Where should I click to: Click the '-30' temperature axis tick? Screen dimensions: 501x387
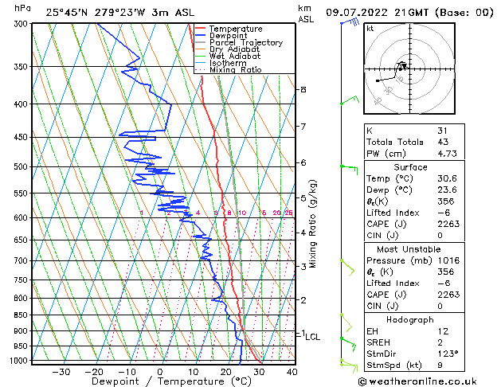click(x=61, y=372)
